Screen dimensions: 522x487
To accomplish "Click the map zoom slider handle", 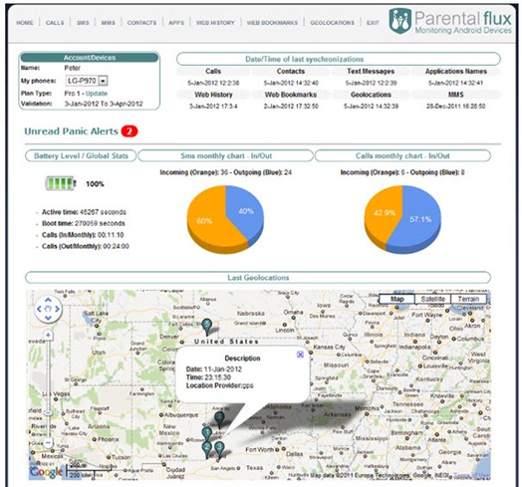I will click(48, 412).
